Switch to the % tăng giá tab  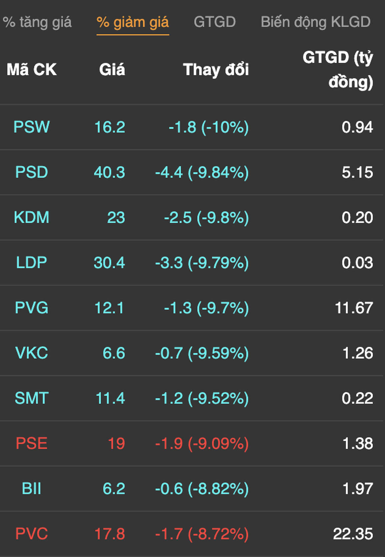point(37,22)
